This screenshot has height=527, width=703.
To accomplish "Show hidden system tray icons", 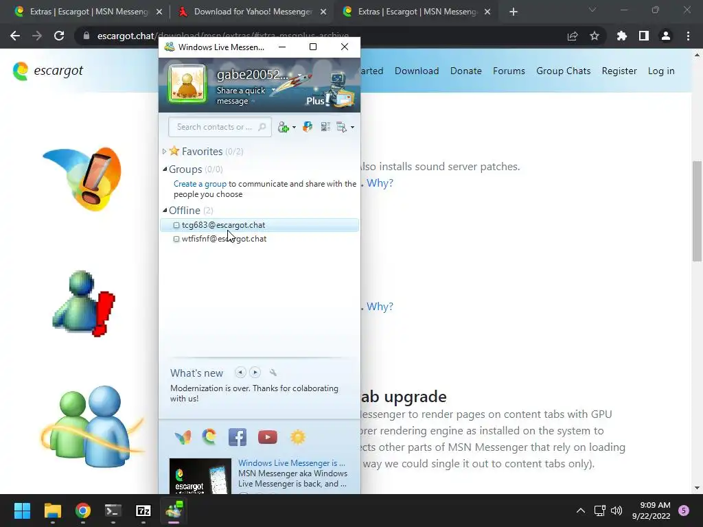I will (581, 511).
